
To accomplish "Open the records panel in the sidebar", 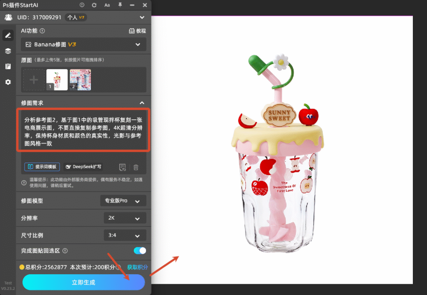I will click(x=8, y=66).
